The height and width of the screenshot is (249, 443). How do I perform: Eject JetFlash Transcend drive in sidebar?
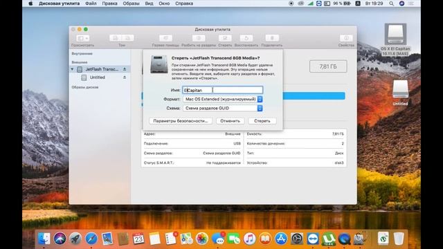pos(125,69)
